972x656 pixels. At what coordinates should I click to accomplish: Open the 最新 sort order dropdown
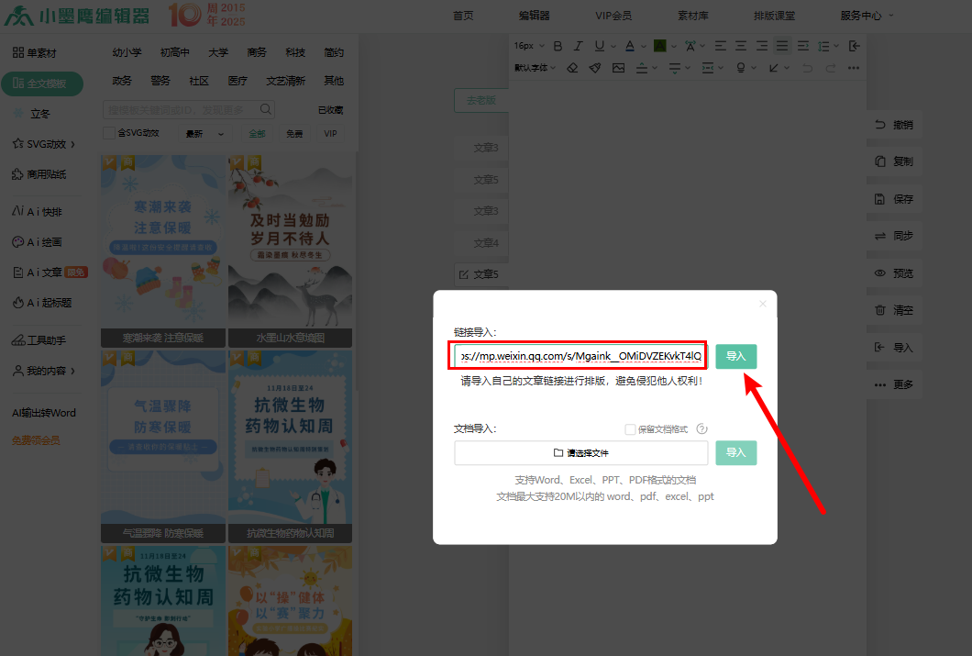[204, 134]
